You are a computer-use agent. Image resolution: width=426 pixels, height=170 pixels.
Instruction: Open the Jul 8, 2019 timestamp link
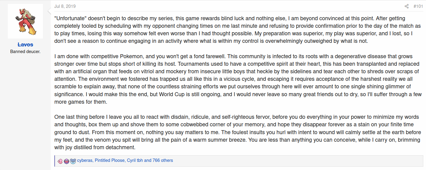[x=65, y=6]
